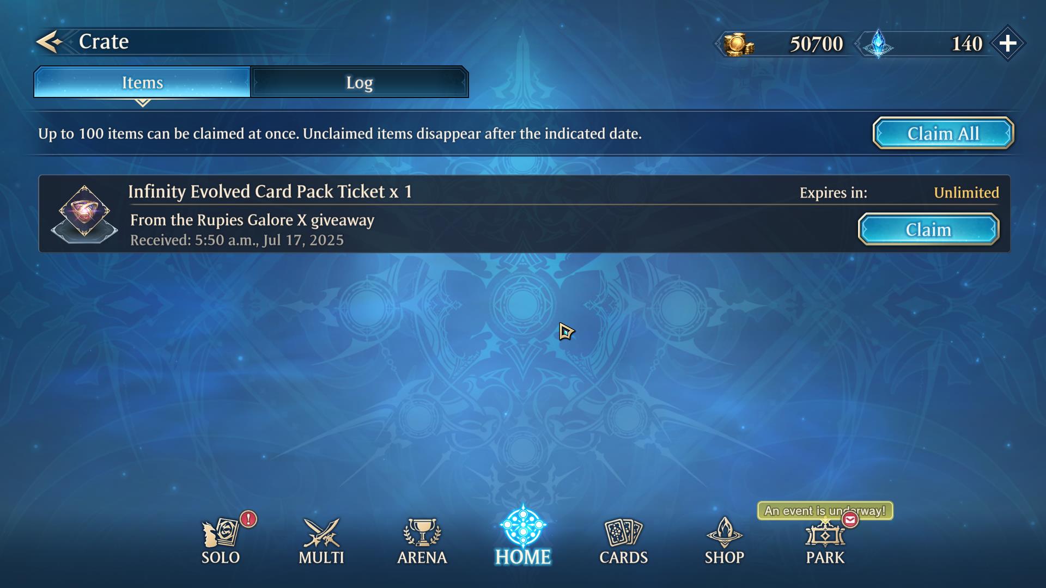This screenshot has height=588, width=1046.
Task: Open the PARK icon
Action: click(x=825, y=534)
